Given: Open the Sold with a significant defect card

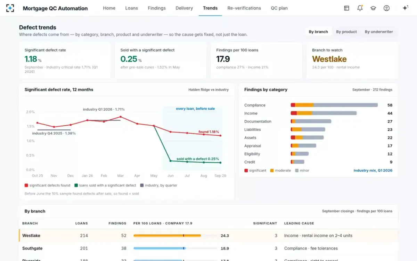Looking at the screenshot, I should (x=161, y=60).
